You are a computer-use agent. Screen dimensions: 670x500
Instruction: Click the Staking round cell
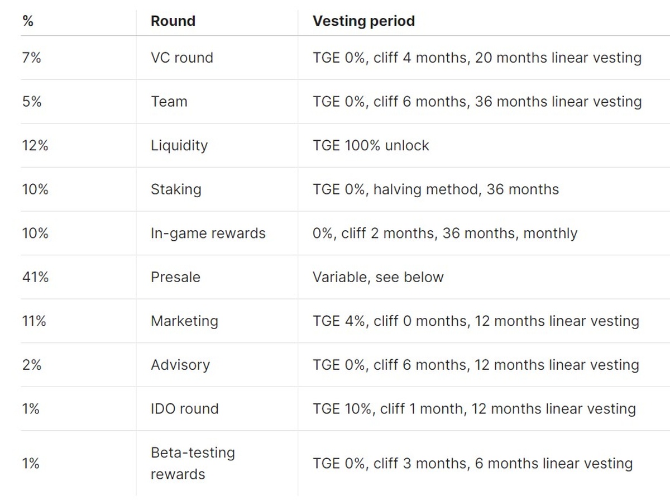pyautogui.click(x=176, y=189)
